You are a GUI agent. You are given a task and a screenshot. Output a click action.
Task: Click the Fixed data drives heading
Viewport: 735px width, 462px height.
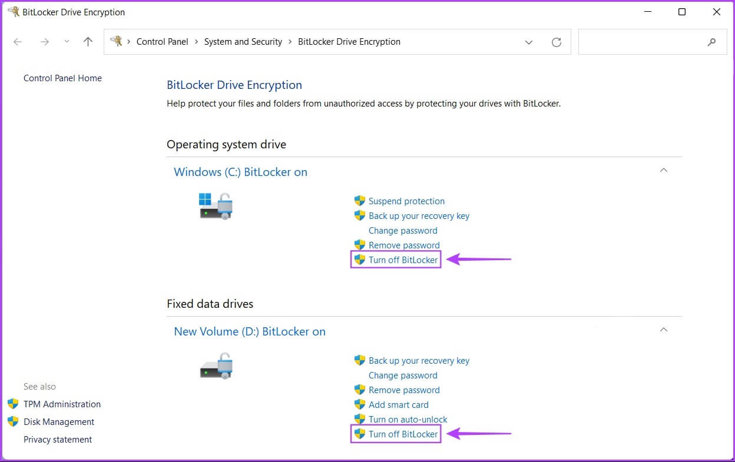click(210, 304)
